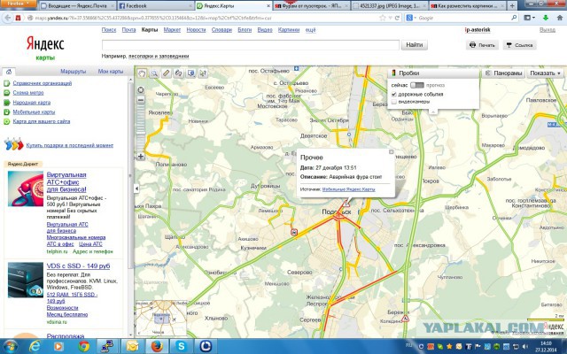Click the лесопарки и заповедники example link
The image size is (567, 354).
point(159,56)
